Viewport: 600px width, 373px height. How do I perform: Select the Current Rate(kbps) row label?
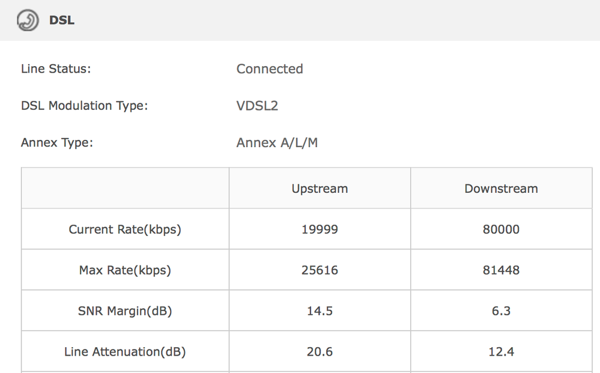click(125, 229)
